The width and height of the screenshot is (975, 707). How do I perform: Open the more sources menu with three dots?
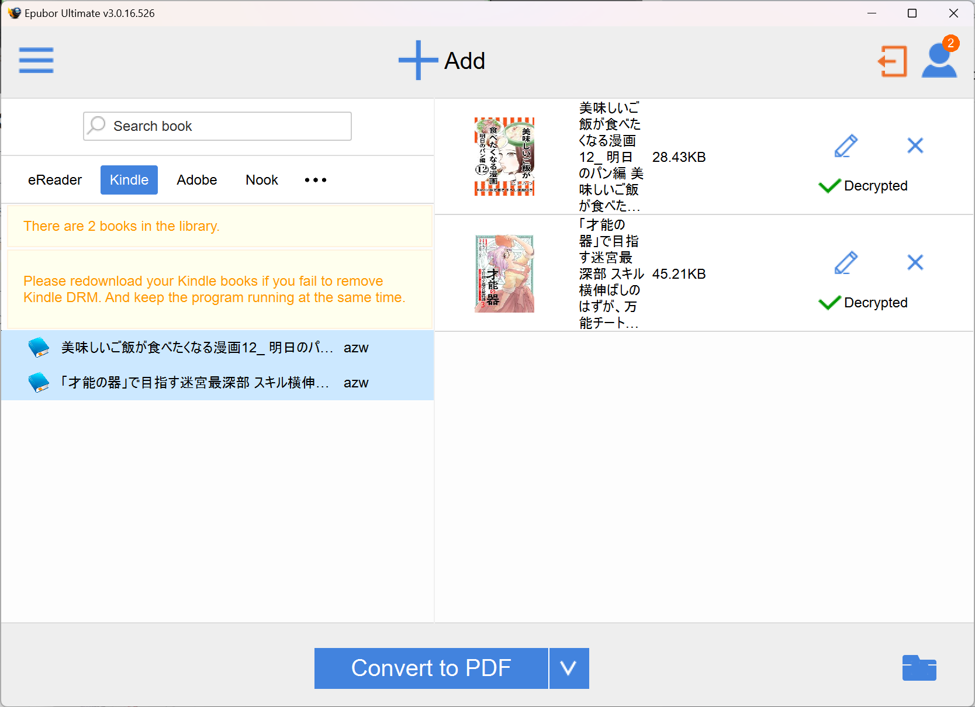[315, 180]
